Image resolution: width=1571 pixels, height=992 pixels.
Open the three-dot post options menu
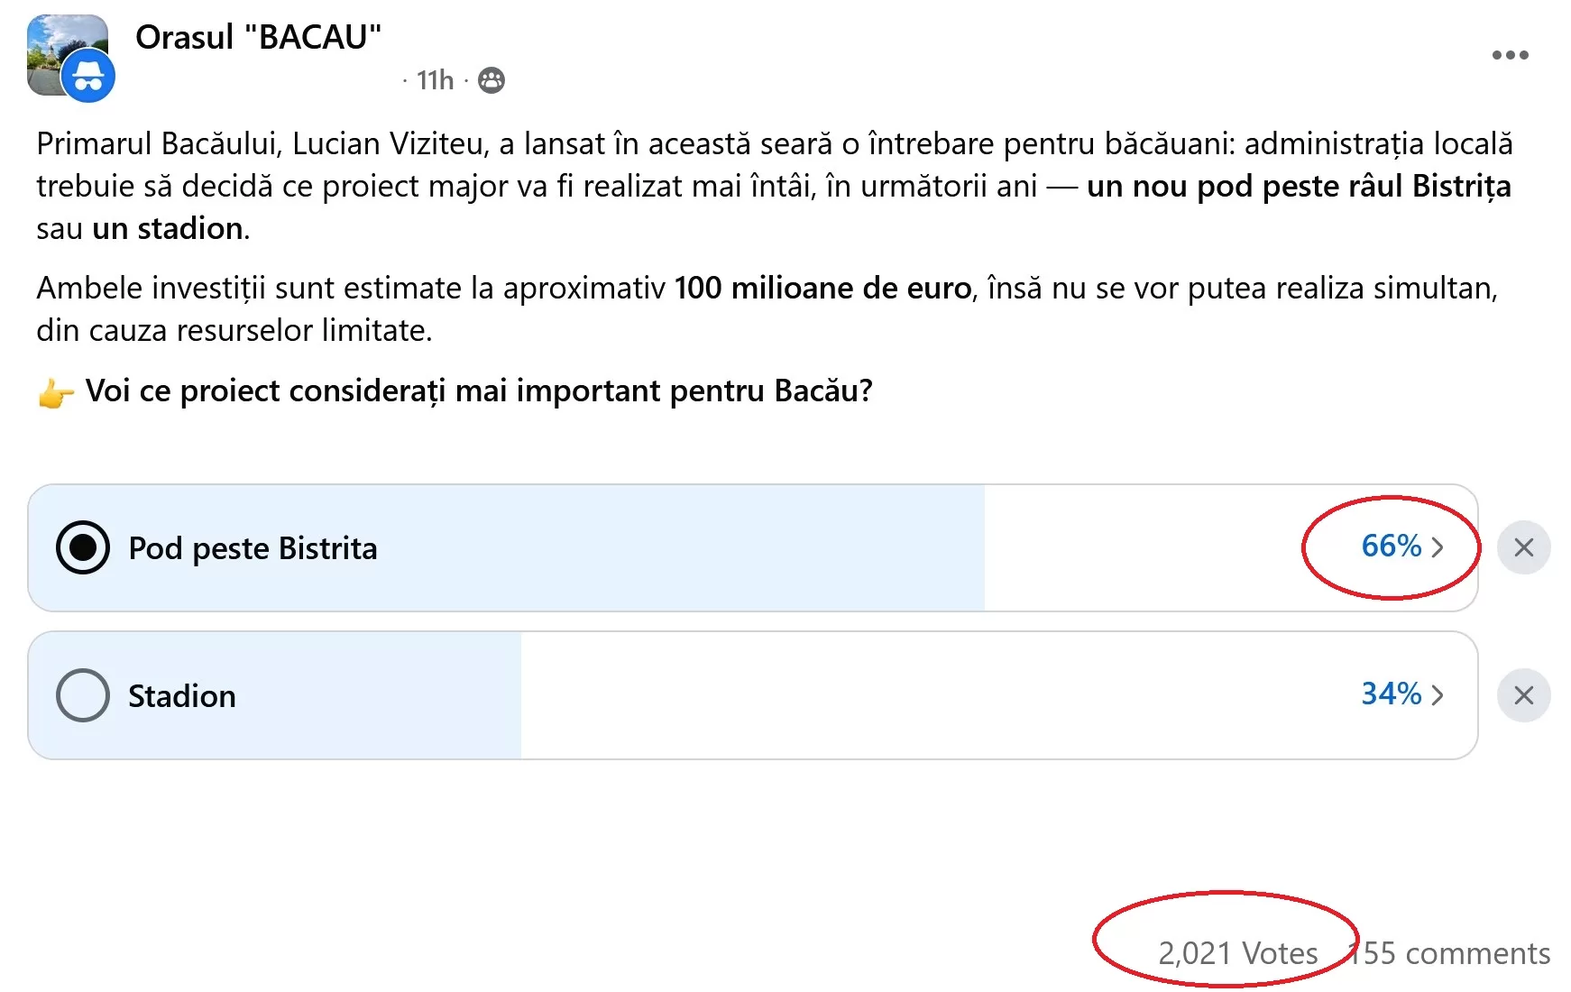coord(1510,55)
